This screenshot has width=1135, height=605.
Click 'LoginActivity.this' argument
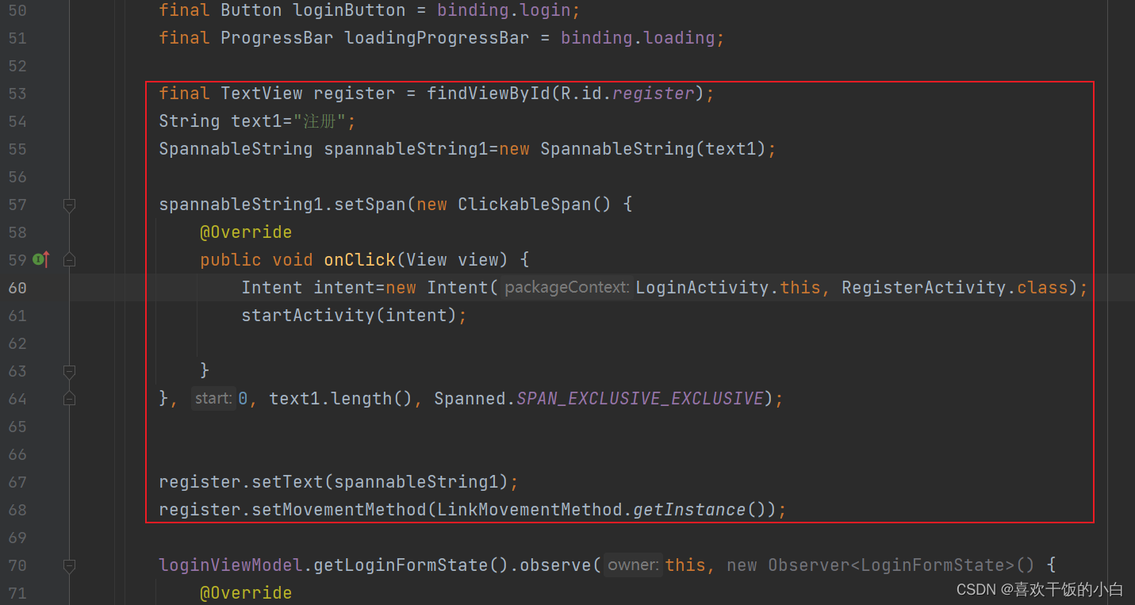click(x=728, y=287)
